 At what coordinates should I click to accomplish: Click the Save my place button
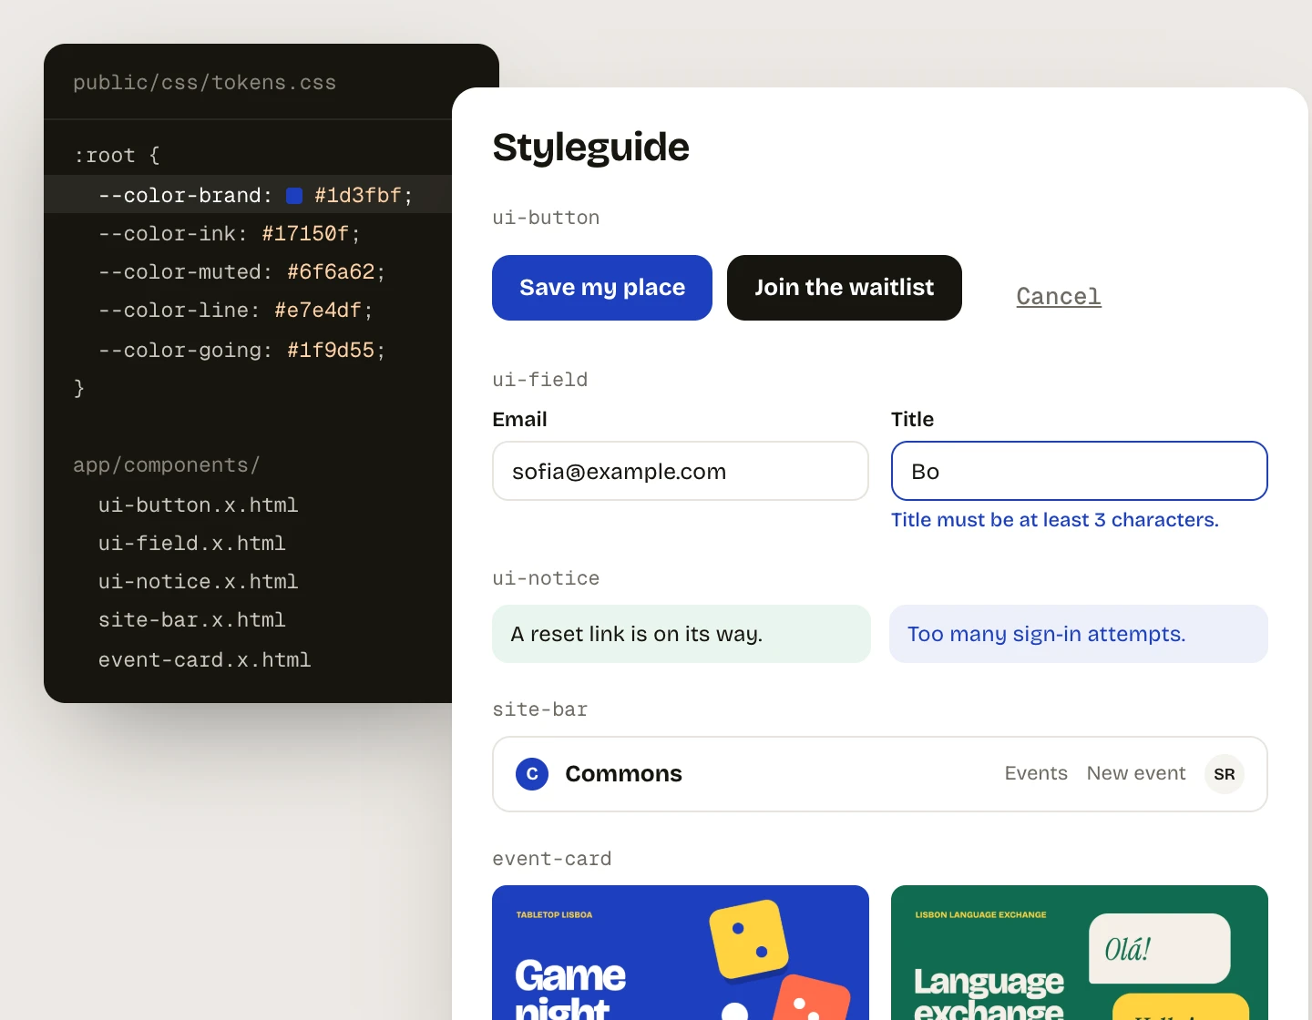(602, 288)
